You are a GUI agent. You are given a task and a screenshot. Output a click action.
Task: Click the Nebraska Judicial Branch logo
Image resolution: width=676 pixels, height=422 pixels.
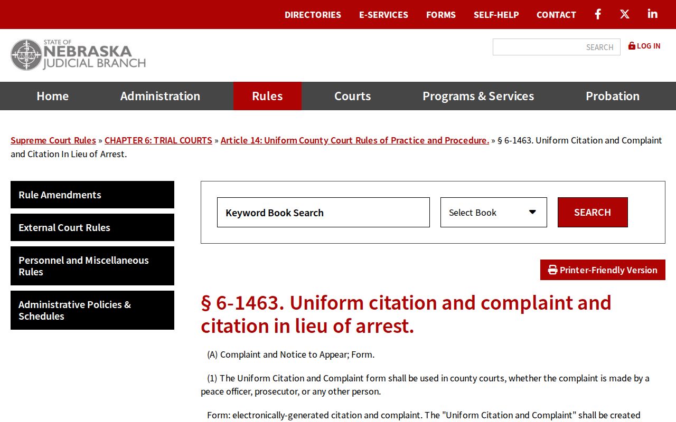coord(78,55)
